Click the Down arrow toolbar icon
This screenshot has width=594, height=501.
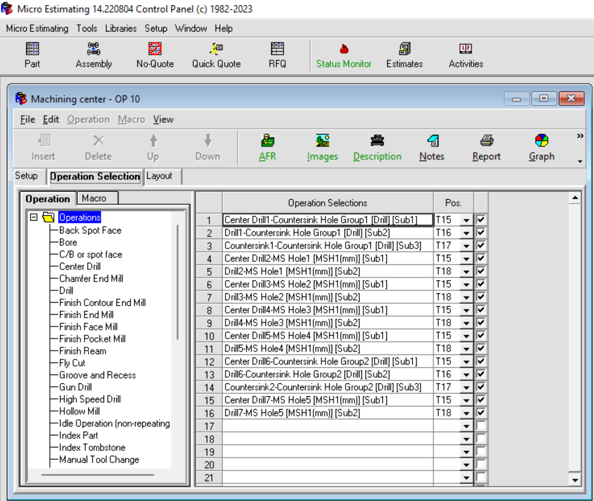point(208,141)
